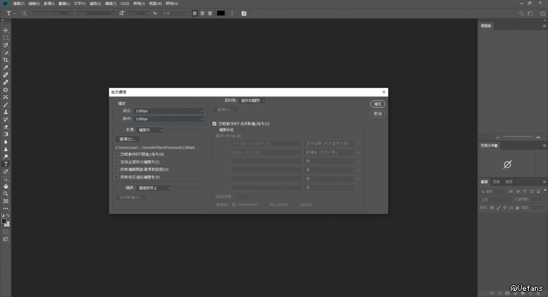
Task: Open the 目的地 dropdown set to 儲存和關閉
Action: click(252, 101)
